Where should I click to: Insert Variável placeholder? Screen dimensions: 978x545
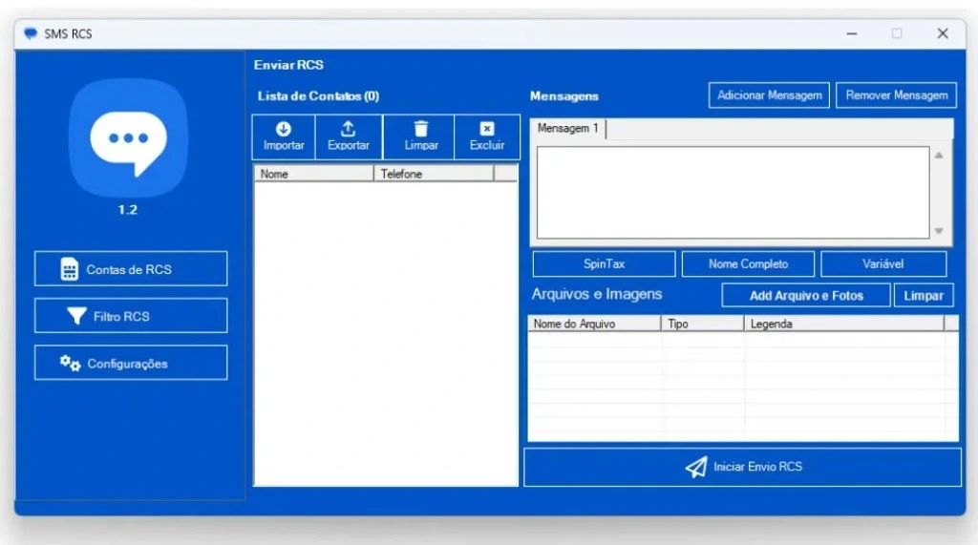883,263
